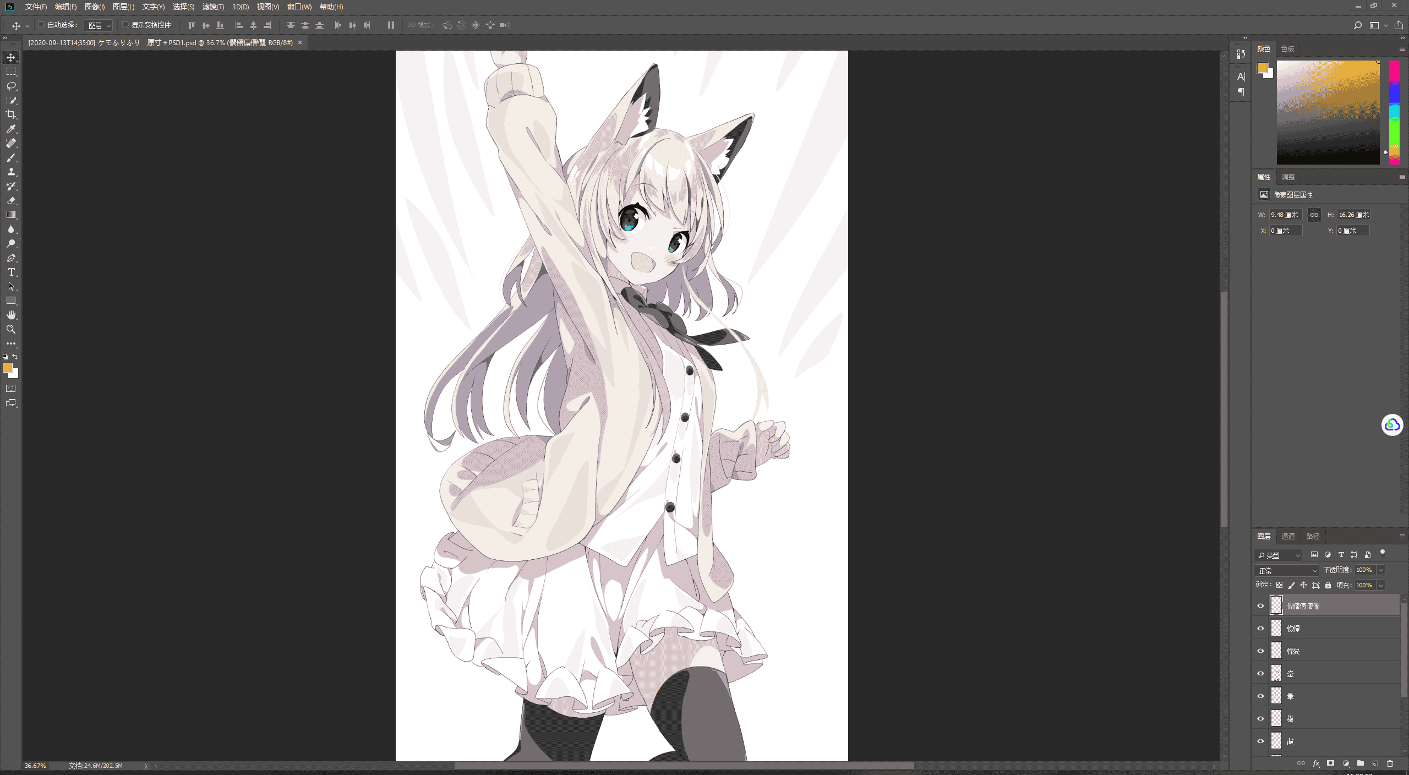Viewport: 1409px width, 775px height.
Task: Hide the topmost selected layer's eye icon
Action: (1260, 605)
